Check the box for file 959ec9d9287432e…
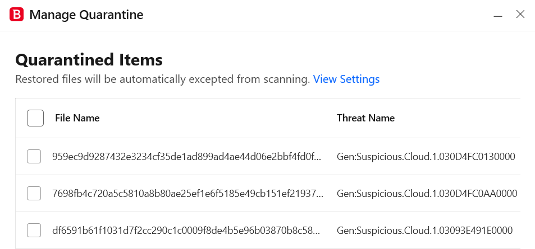Screen dimensions: 535x249 34,157
